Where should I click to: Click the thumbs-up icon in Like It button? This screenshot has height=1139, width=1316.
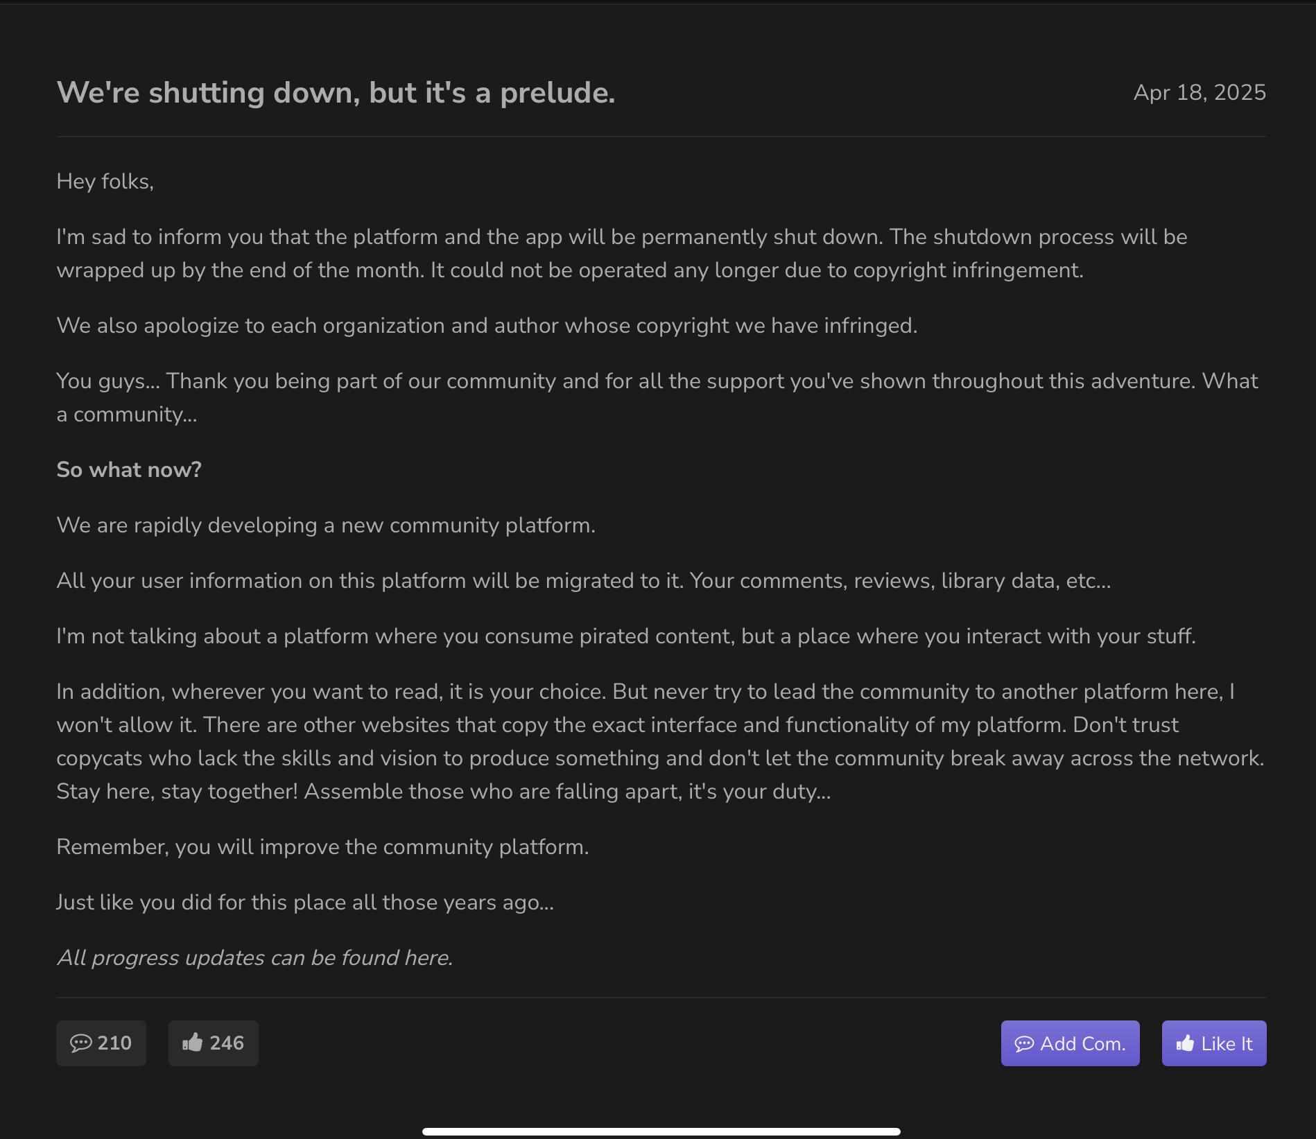coord(1185,1043)
